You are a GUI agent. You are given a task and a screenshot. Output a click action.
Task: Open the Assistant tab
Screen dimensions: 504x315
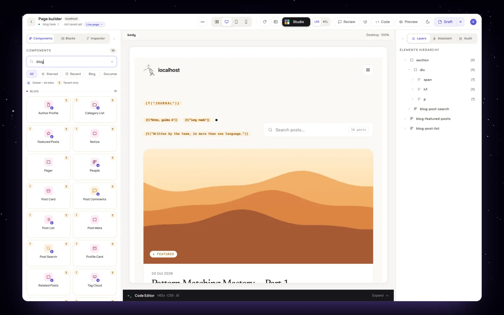(x=442, y=38)
